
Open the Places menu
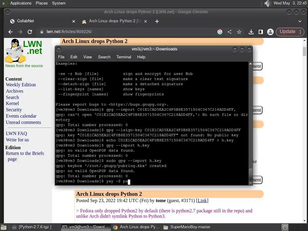pos(42,3)
